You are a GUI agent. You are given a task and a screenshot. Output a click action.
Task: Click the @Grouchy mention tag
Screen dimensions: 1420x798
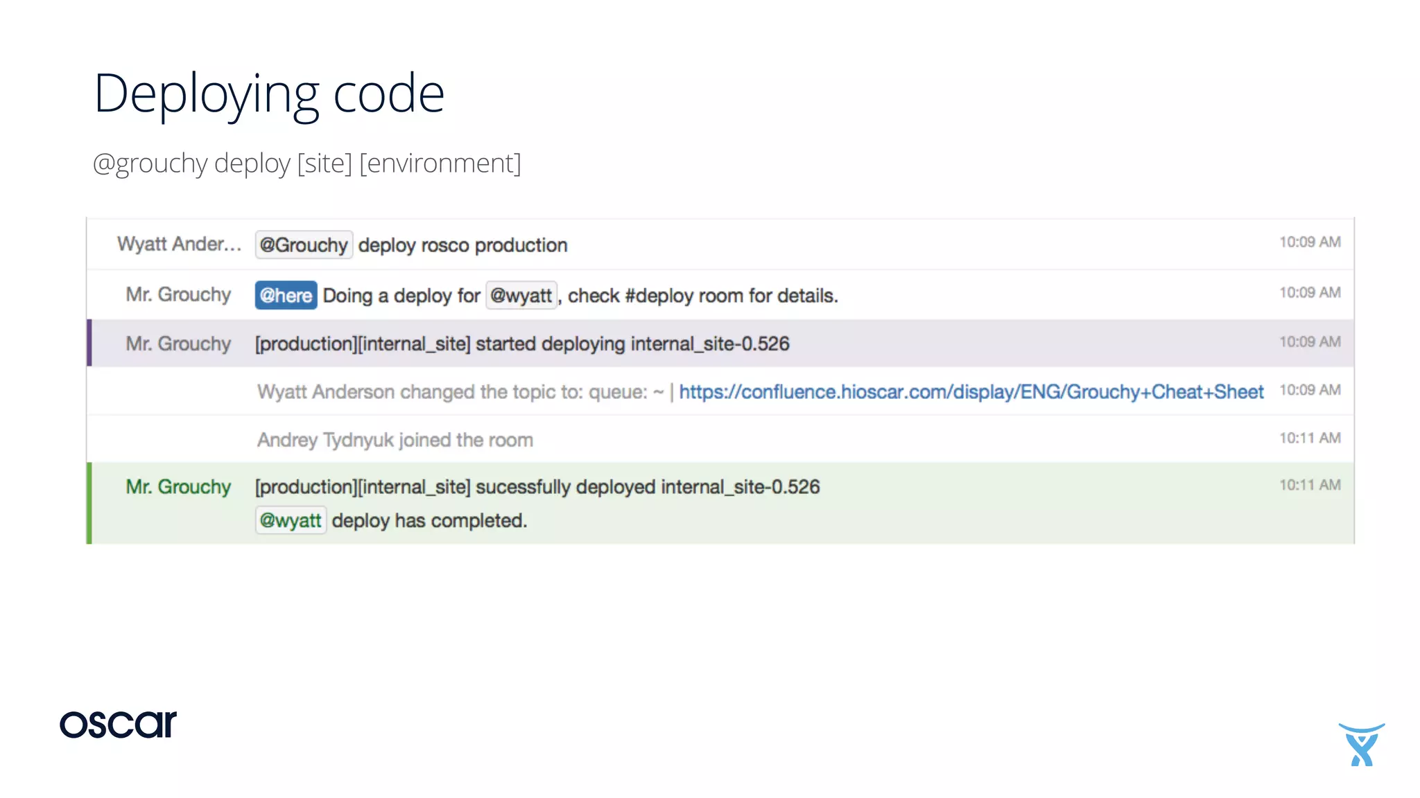point(304,245)
